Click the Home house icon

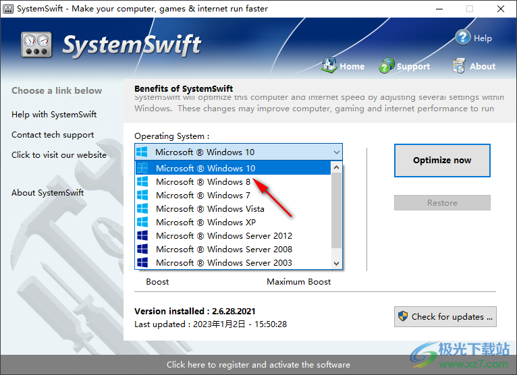(329, 65)
